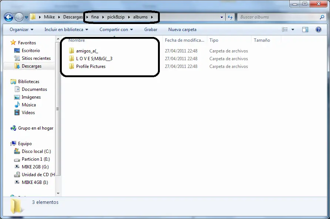Open recent pages dropdown beside Forward arrow
This screenshot has width=330, height=219.
pyautogui.click(x=26, y=17)
